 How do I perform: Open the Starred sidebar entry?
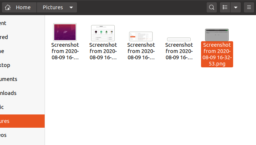pos(22,37)
